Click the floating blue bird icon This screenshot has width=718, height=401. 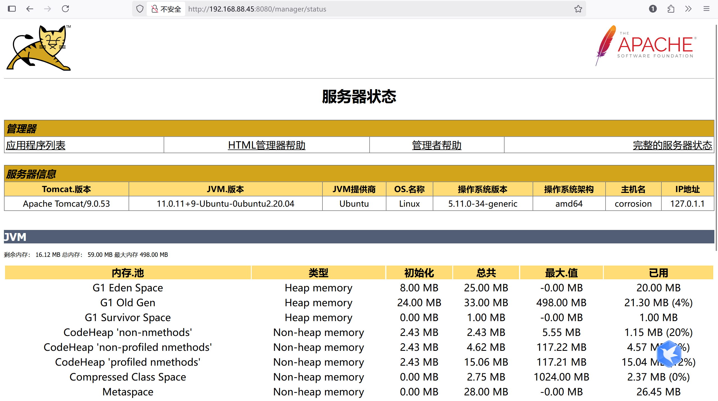[x=669, y=354]
